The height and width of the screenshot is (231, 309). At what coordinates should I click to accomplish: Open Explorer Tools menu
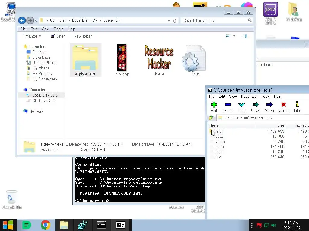59,29
